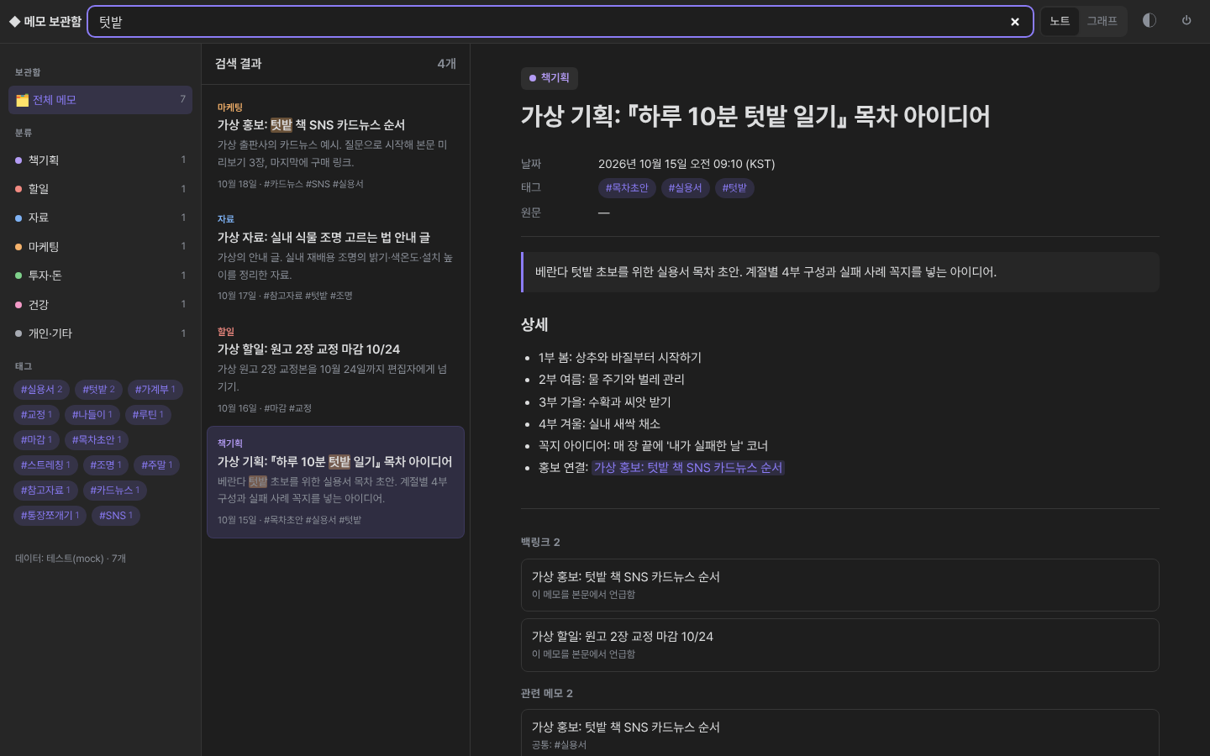Viewport: 1210px width, 756px height.
Task: Select the #나들이 tag chip
Action: tap(92, 415)
